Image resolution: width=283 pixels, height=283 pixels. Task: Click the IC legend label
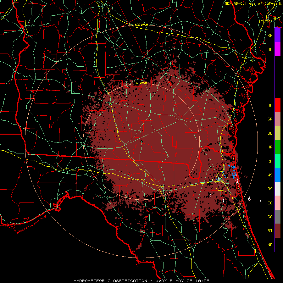point(270,203)
